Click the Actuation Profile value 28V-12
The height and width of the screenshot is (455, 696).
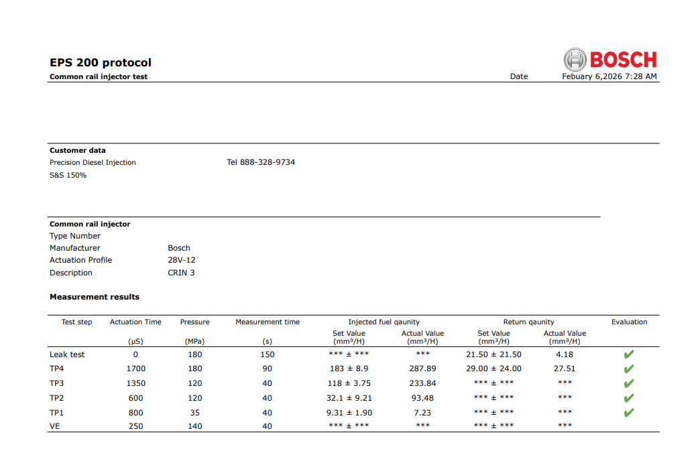(182, 260)
